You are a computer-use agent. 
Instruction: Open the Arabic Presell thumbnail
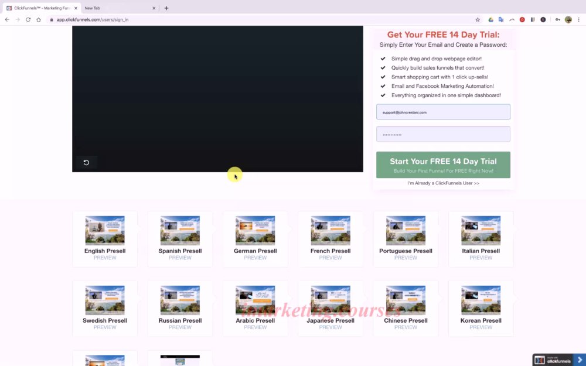(x=255, y=300)
